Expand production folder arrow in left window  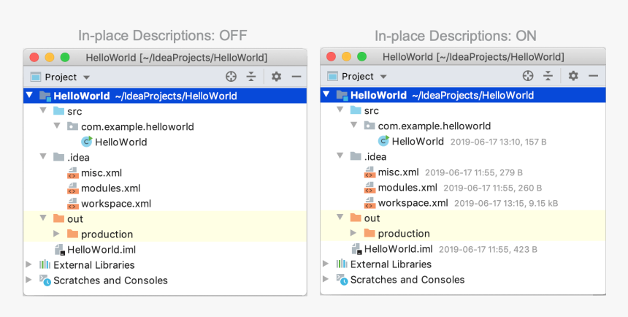coord(56,234)
